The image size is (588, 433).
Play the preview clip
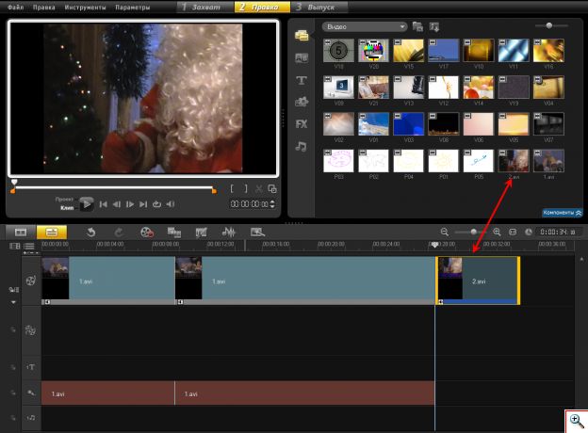pyautogui.click(x=87, y=204)
